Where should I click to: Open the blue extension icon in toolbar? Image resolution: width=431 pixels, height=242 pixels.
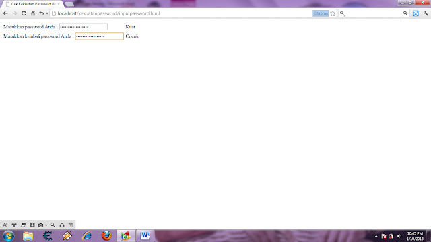click(416, 13)
